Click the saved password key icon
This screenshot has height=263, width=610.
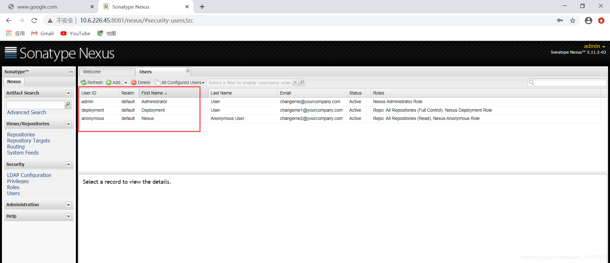(560, 20)
